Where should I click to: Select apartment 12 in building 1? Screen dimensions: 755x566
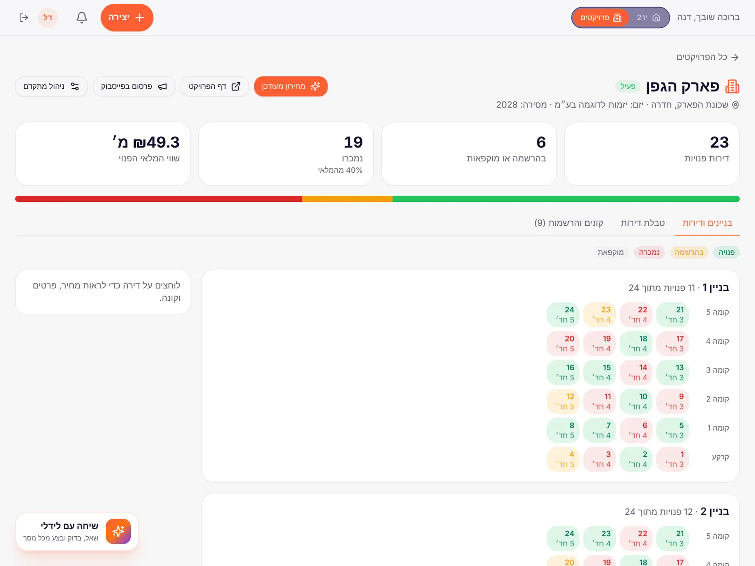pos(563,401)
